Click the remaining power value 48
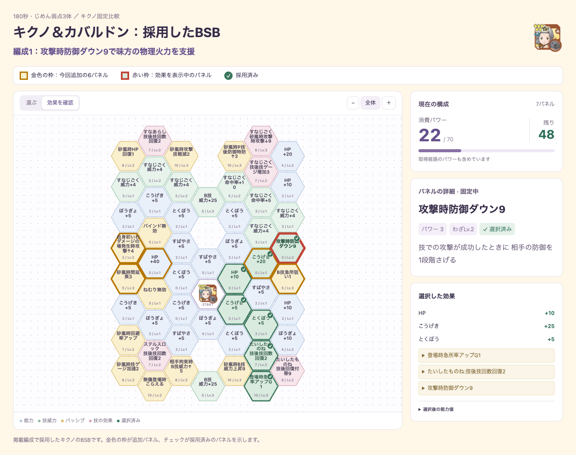The image size is (576, 455). coord(546,134)
